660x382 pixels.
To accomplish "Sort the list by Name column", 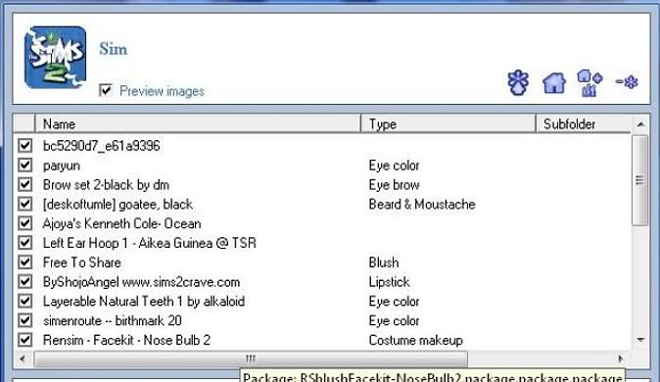I will click(198, 123).
